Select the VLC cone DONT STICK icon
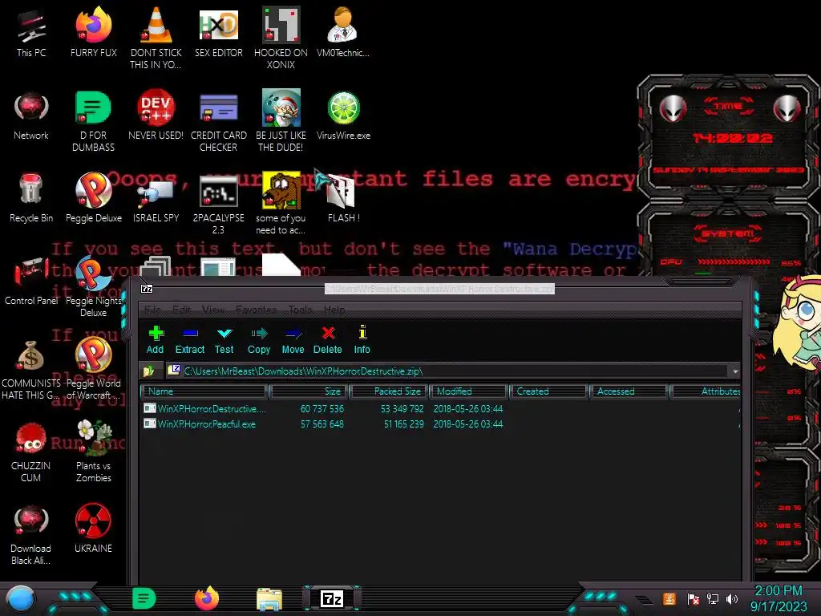821x616 pixels. pyautogui.click(x=156, y=38)
